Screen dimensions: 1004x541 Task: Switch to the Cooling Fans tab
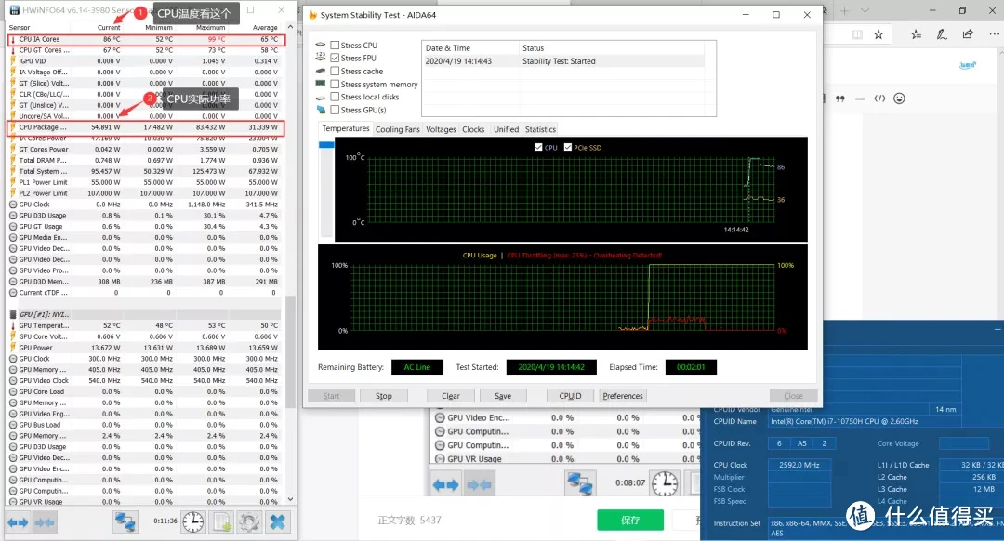click(398, 129)
